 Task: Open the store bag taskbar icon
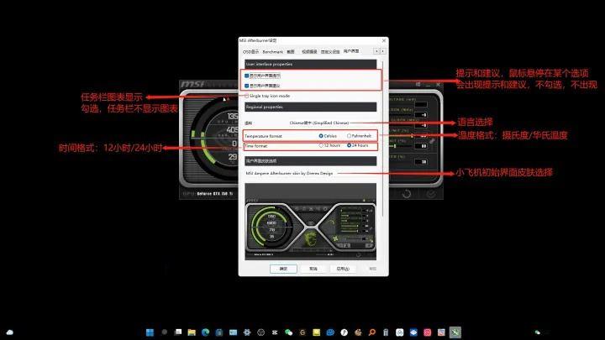tap(219, 332)
